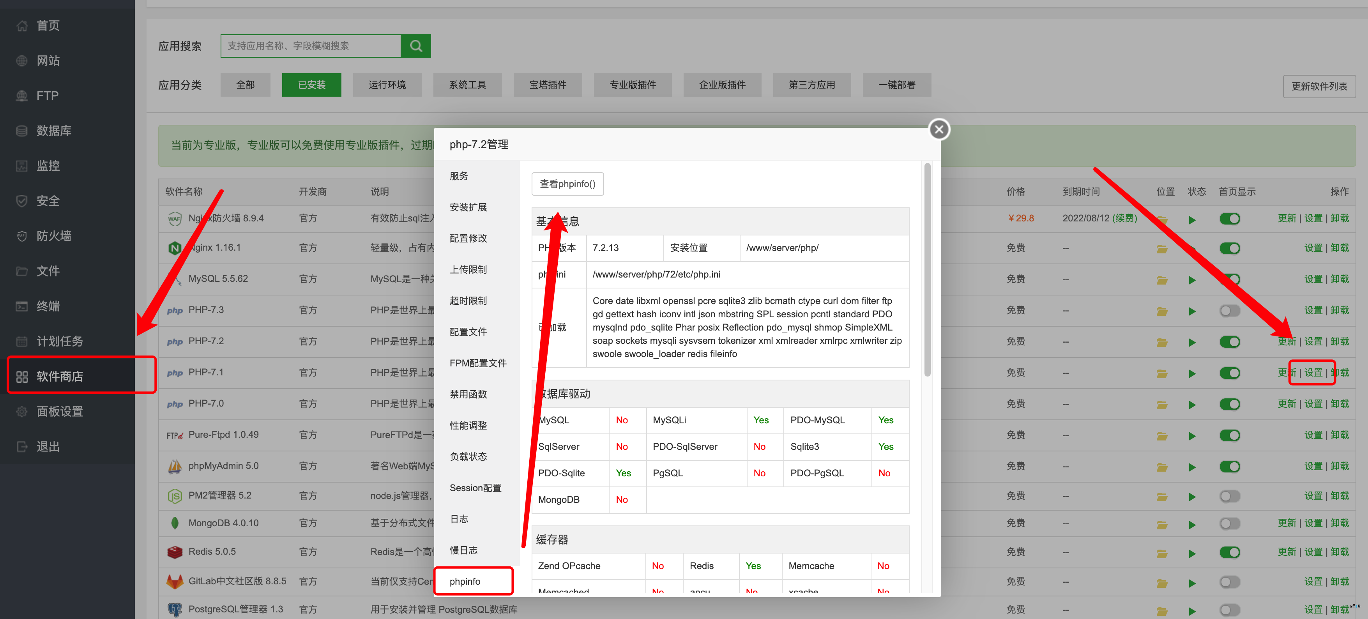1368x619 pixels.
Task: Click play status icon for phpMyAdmin row
Action: point(1192,468)
